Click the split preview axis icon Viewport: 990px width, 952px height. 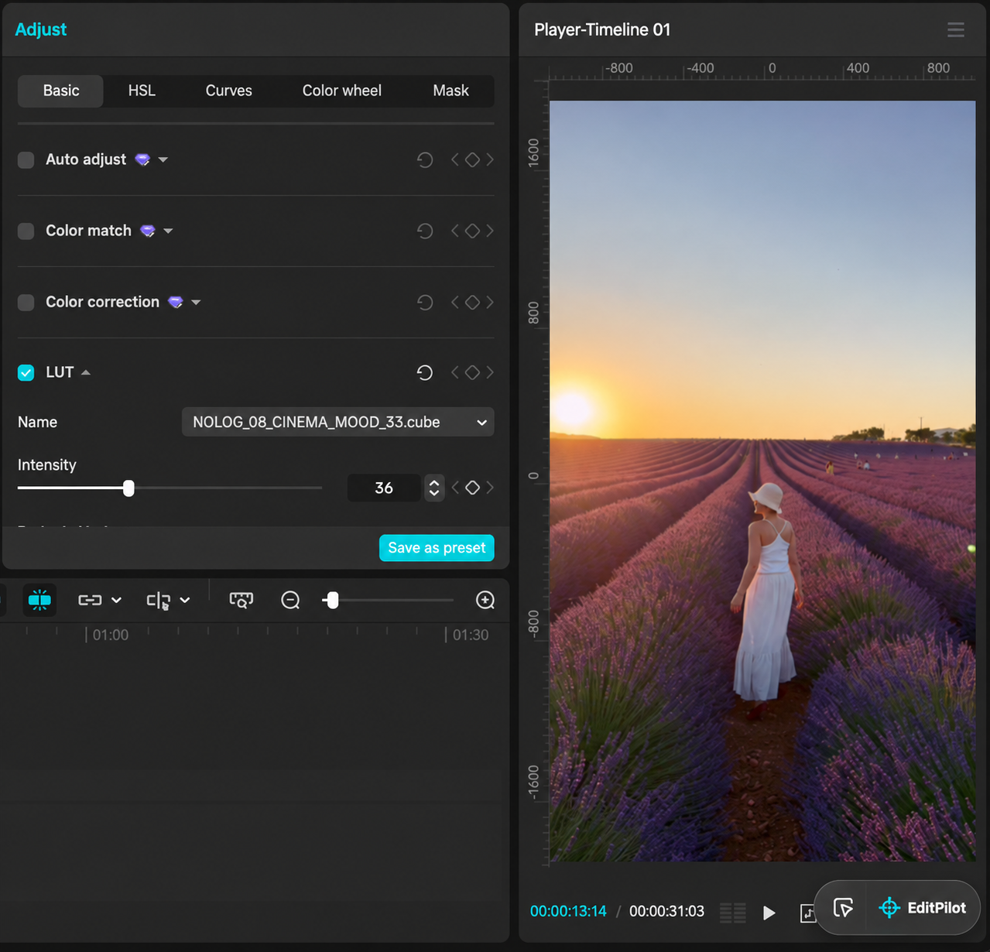(159, 601)
